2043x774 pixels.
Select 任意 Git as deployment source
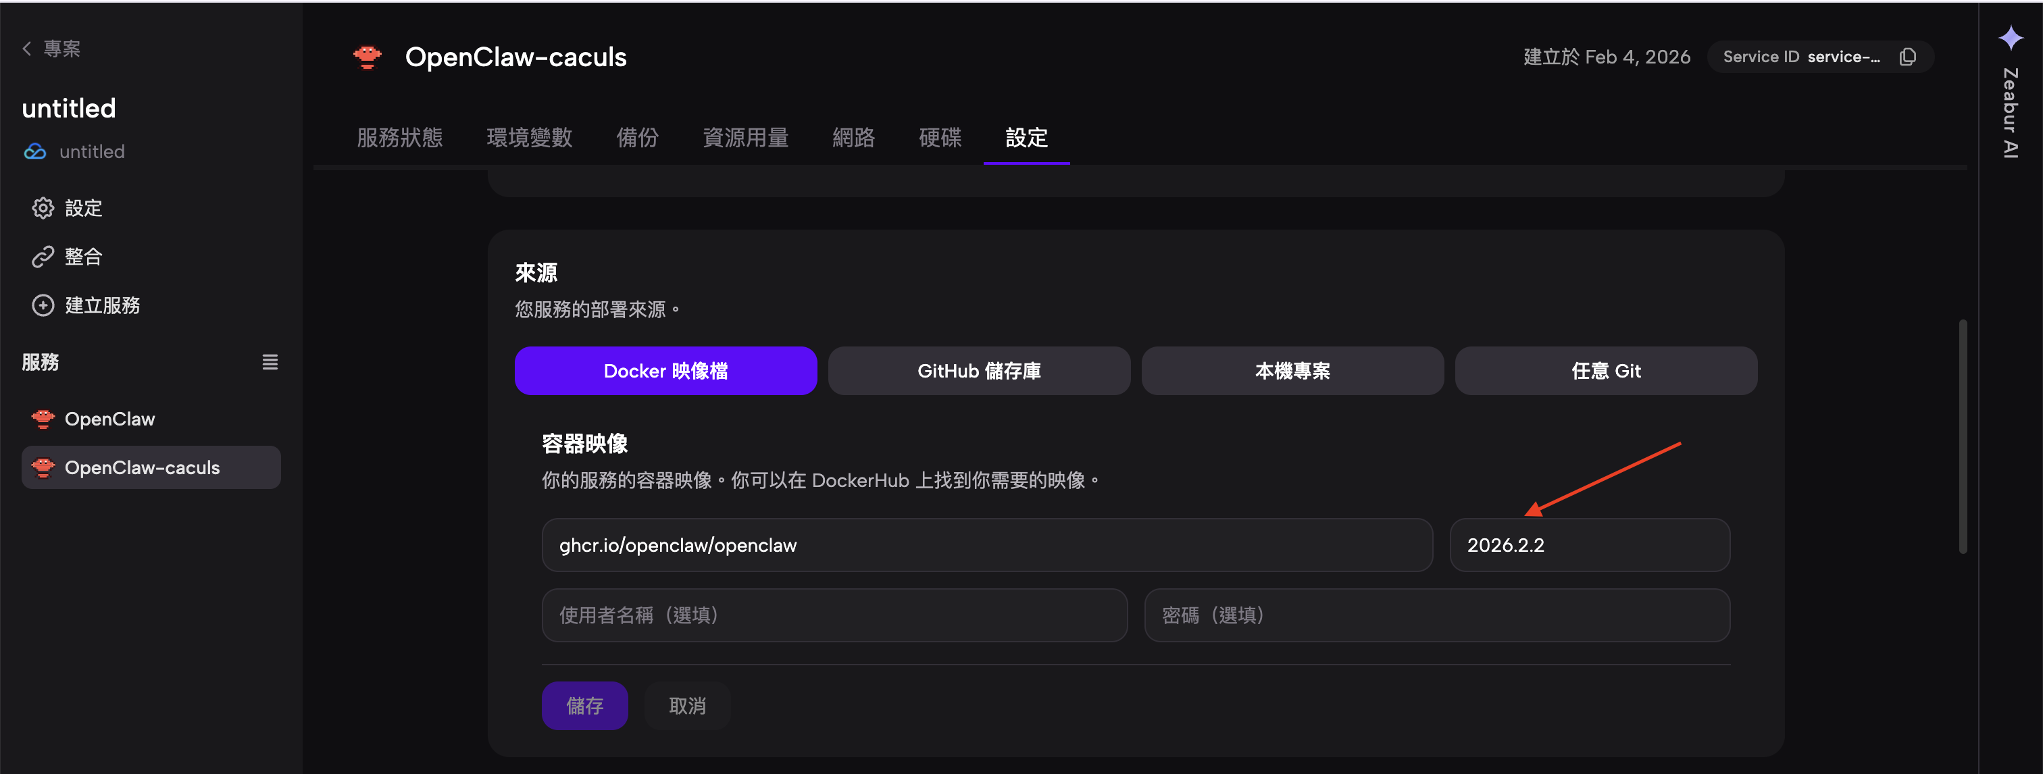(1605, 370)
